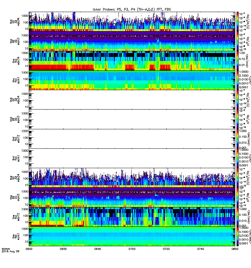
Task: Click the "2018 Aug 06" date label
Action: [10, 251]
